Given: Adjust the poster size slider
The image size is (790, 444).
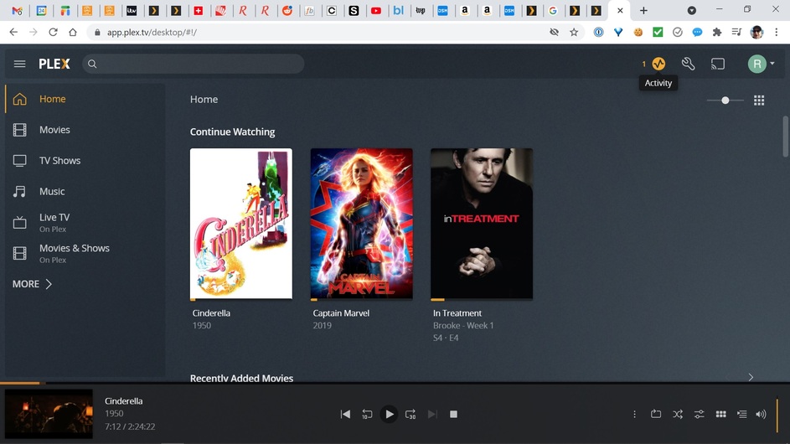Looking at the screenshot, I should [725, 101].
